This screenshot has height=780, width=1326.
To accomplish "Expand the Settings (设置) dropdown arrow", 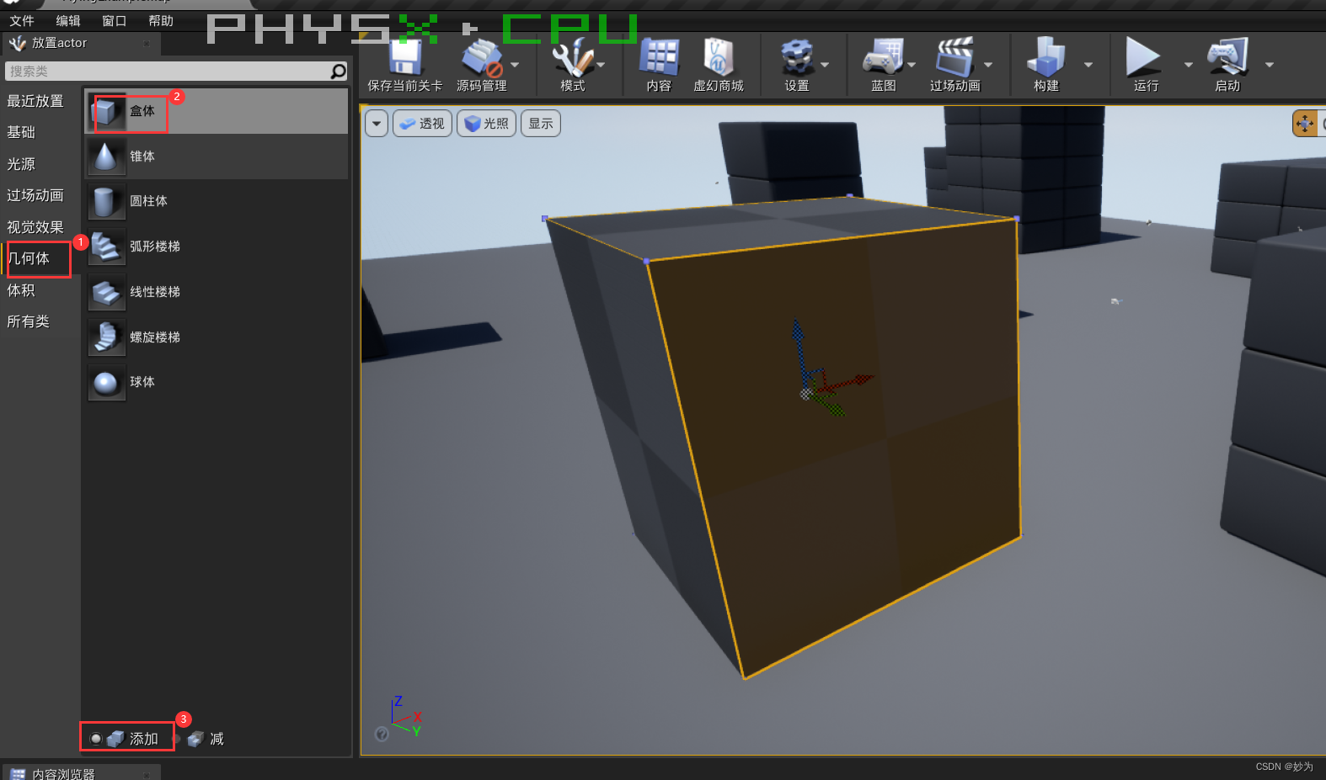I will point(825,65).
